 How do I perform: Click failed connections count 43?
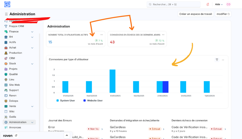112,42
